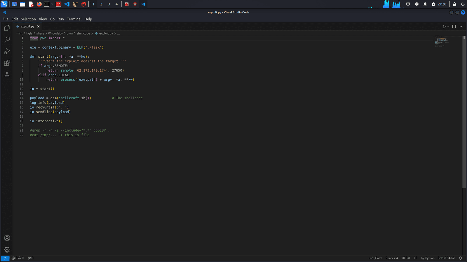The image size is (467, 262).
Task: Click the log out icon in the top panel
Action: [x=463, y=4]
